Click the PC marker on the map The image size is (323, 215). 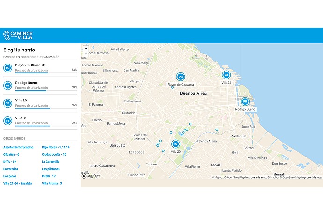[x=180, y=77]
